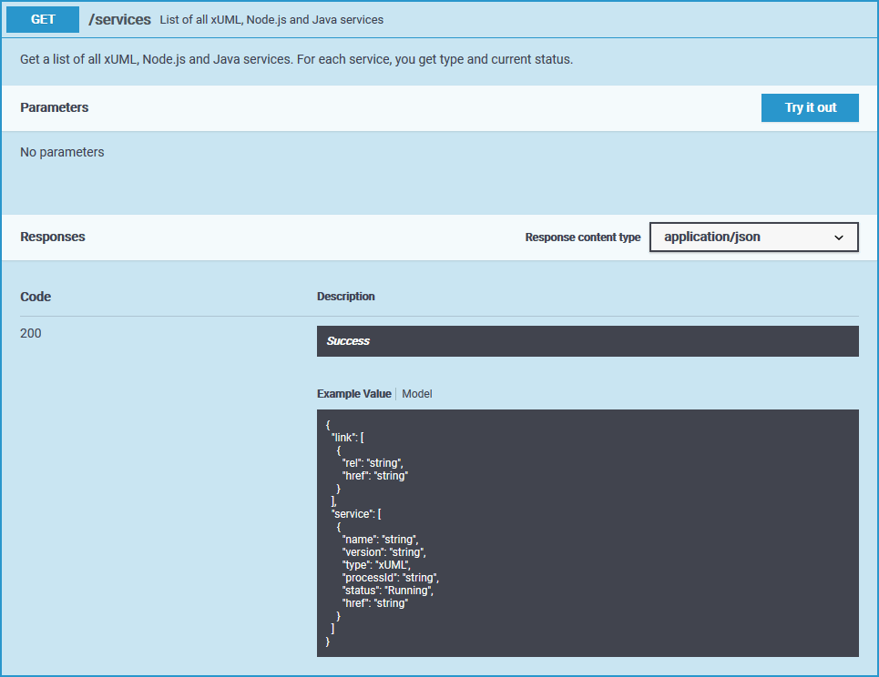Click the chevron arrow in application/json box
The height and width of the screenshot is (677, 879).
(x=839, y=237)
